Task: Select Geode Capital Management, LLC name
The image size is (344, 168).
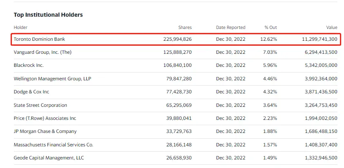Action: [49, 158]
